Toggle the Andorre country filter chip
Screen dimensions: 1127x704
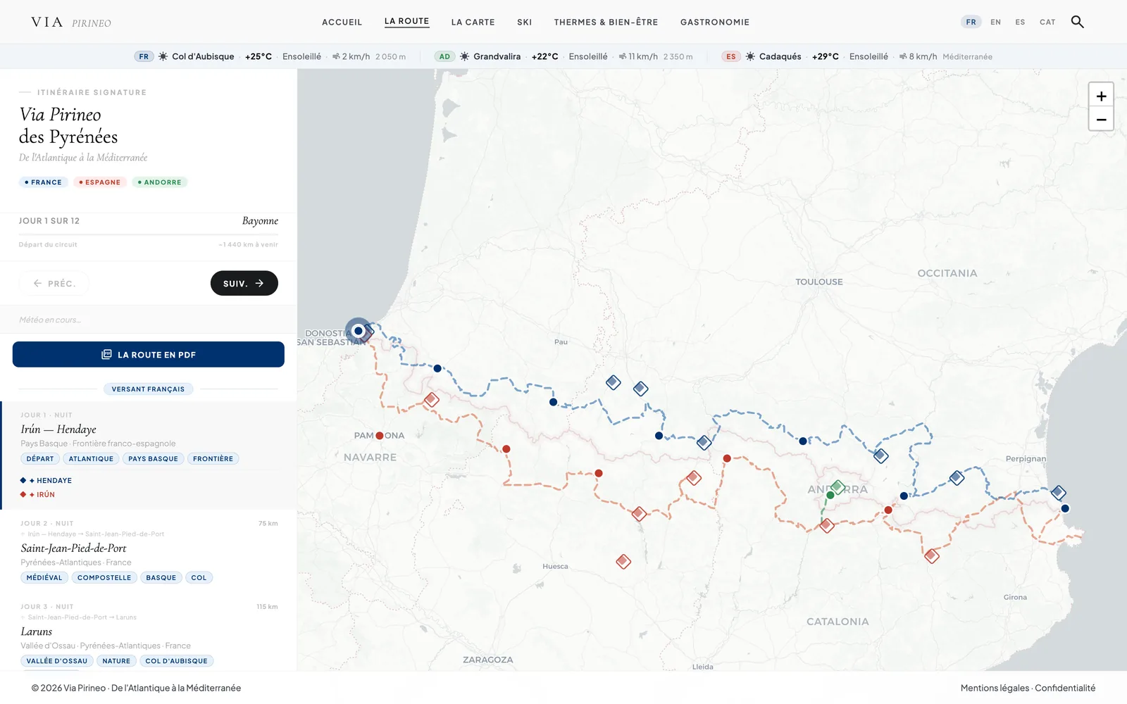[x=159, y=182]
